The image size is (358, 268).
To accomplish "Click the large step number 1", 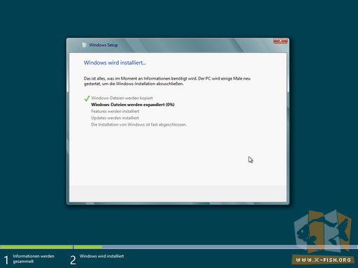I will click(x=6, y=260).
